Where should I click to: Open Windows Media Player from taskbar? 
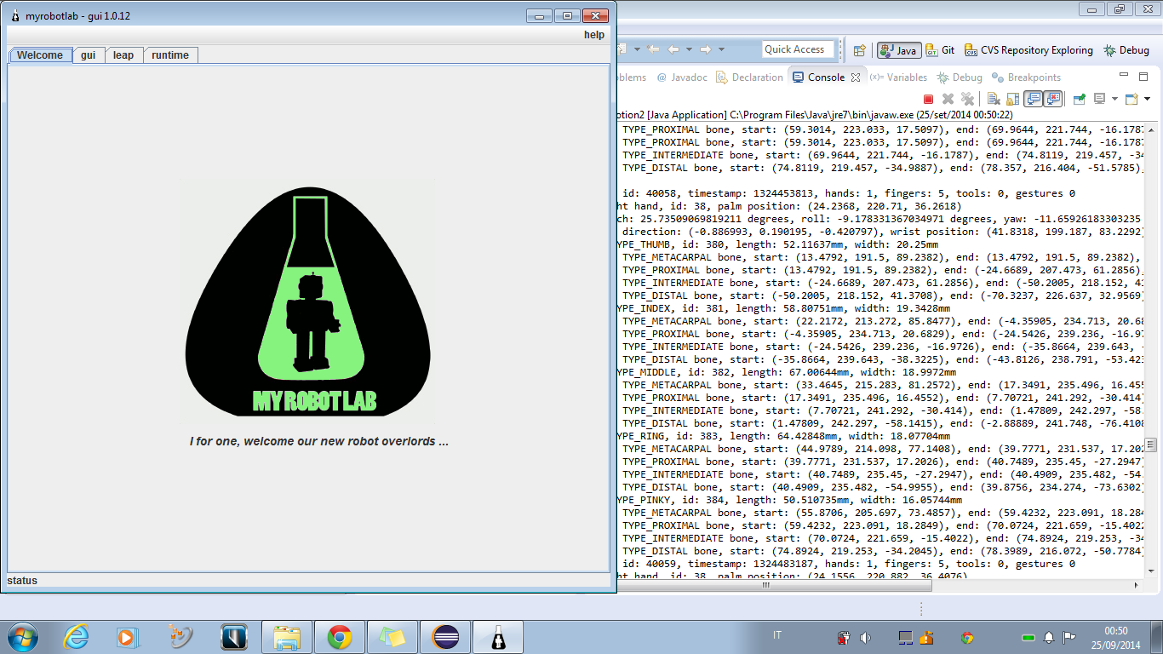pyautogui.click(x=126, y=637)
